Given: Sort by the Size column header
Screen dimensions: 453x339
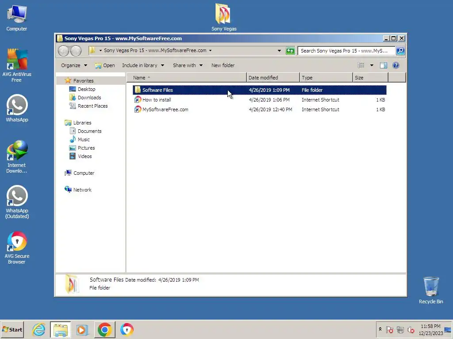Looking at the screenshot, I should coord(370,78).
